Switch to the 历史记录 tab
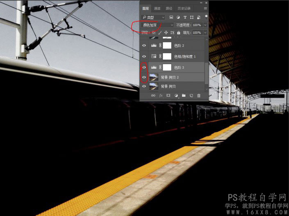 [184, 9]
